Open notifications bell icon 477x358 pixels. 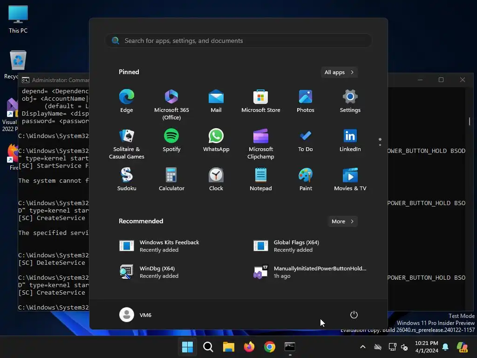click(x=445, y=347)
